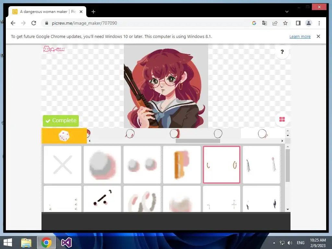Image resolution: width=332 pixels, height=249 pixels.
Task: Dismiss the Chrome update notification bar
Action: 318,36
